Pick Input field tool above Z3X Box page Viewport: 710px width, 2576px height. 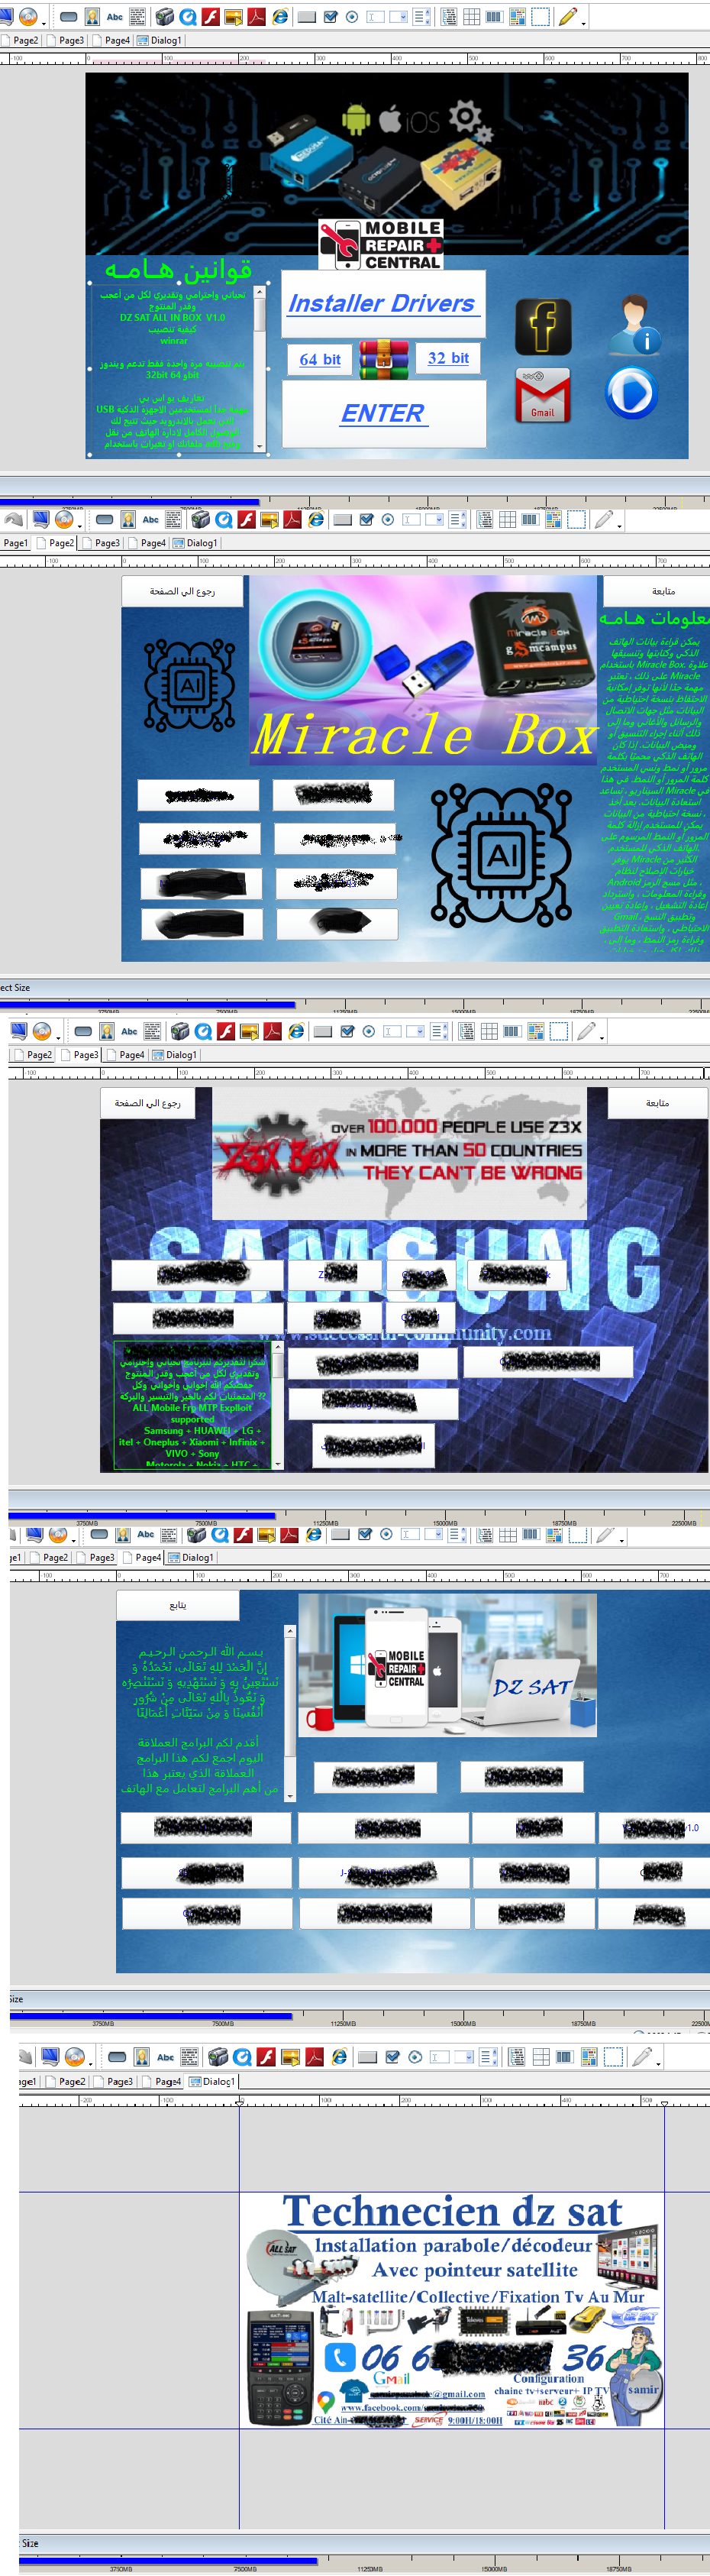tap(392, 1031)
